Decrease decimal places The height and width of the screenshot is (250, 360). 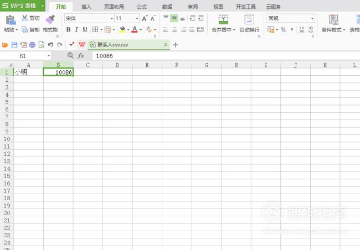310,29
